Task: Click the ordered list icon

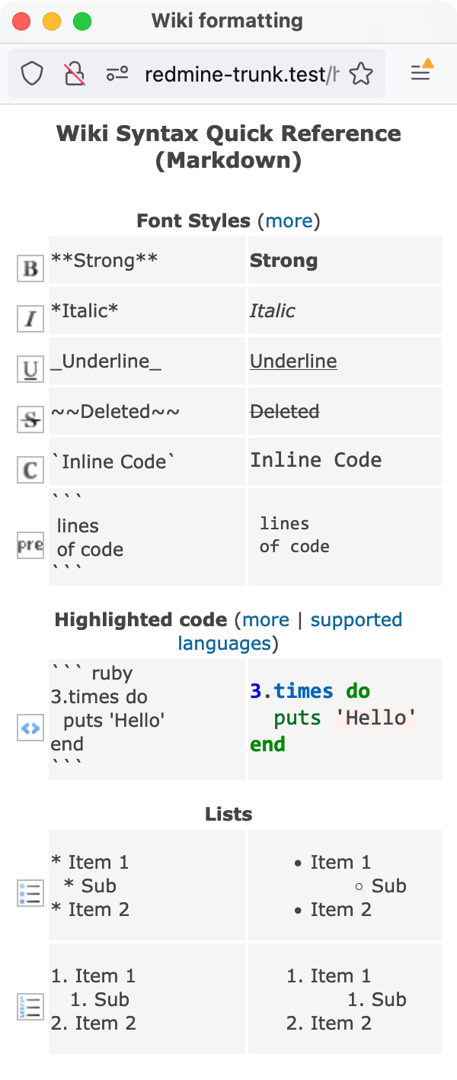Action: pyautogui.click(x=30, y=1007)
